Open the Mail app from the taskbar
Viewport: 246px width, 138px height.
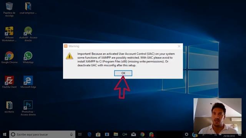[x=133, y=134]
